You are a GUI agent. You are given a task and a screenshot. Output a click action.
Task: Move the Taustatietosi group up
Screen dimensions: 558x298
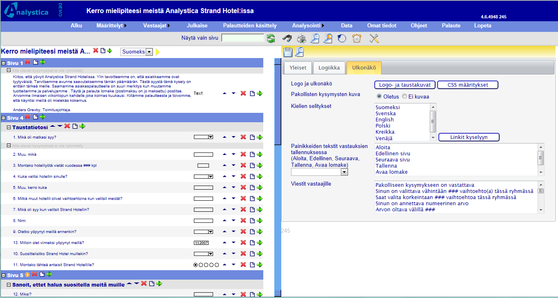[x=53, y=126]
